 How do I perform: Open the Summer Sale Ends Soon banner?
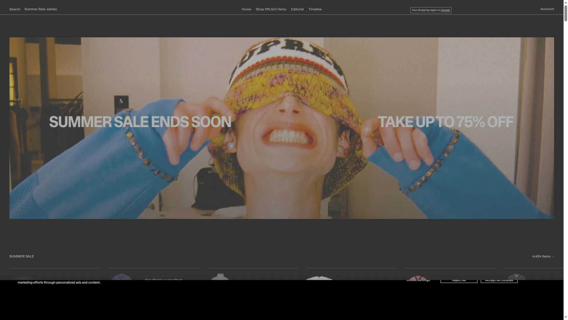(x=282, y=128)
